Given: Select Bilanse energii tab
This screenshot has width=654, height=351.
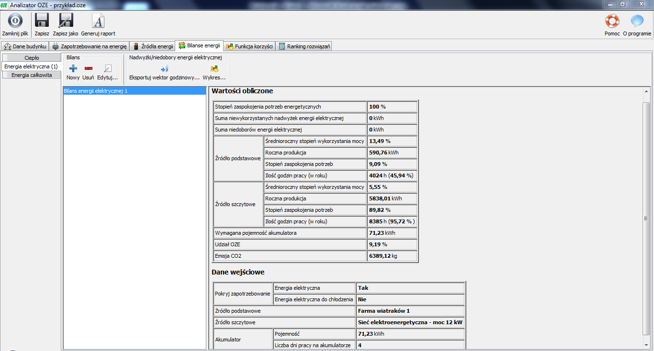Looking at the screenshot, I should [200, 46].
